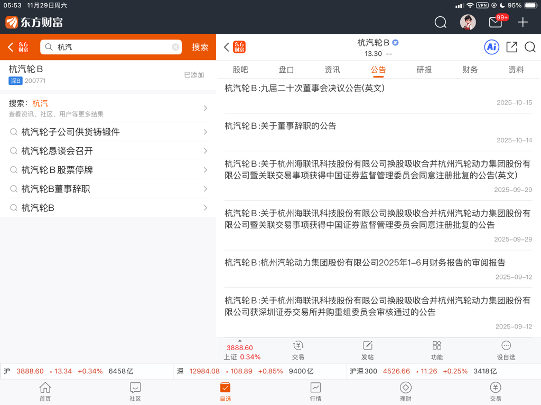Go back from the search panel
541x405 pixels.
(11, 47)
